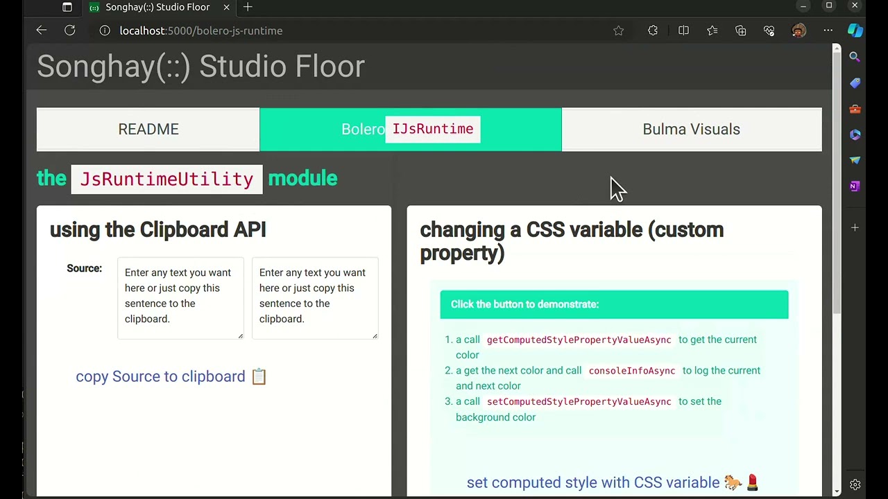Switch to the Bulma Visuals tab
Viewport: 888px width, 499px height.
coord(691,130)
